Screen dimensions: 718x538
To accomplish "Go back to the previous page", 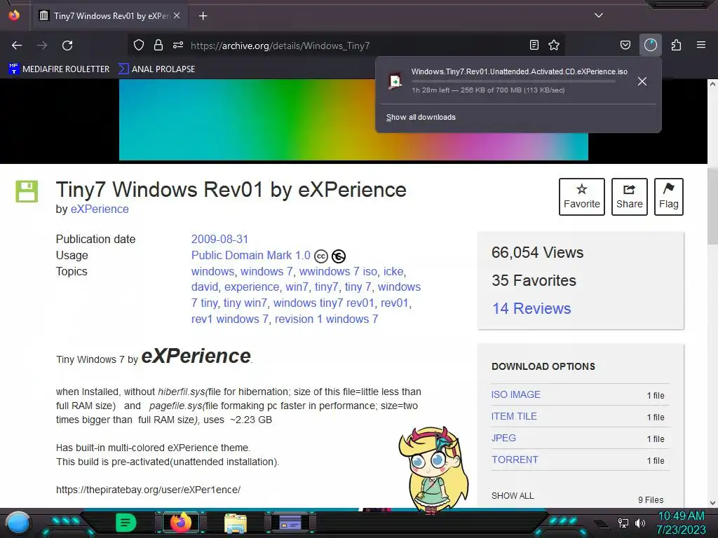I will click(17, 46).
